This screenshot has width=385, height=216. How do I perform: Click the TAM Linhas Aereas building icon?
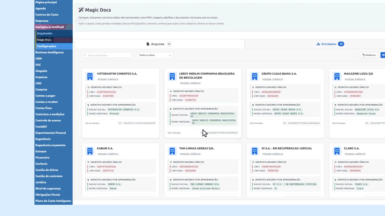click(172, 151)
